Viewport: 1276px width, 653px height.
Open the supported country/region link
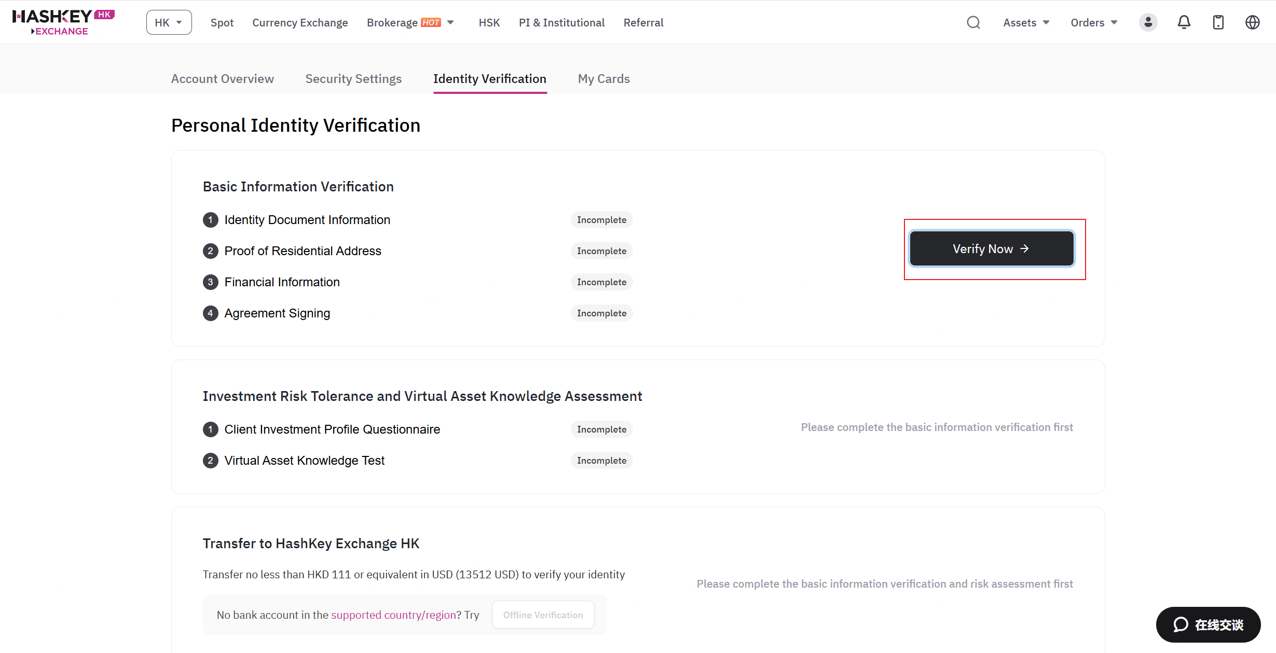tap(393, 615)
